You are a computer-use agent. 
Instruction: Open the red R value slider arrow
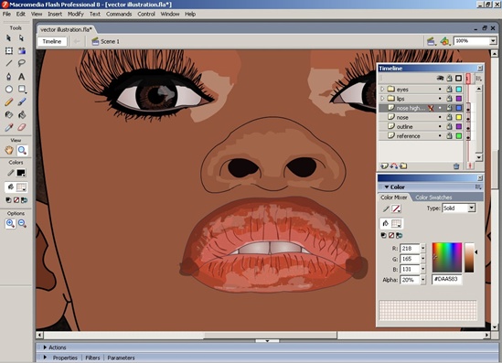(x=423, y=249)
